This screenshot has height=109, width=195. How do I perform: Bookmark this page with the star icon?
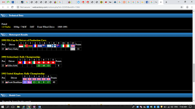tap(181, 7)
